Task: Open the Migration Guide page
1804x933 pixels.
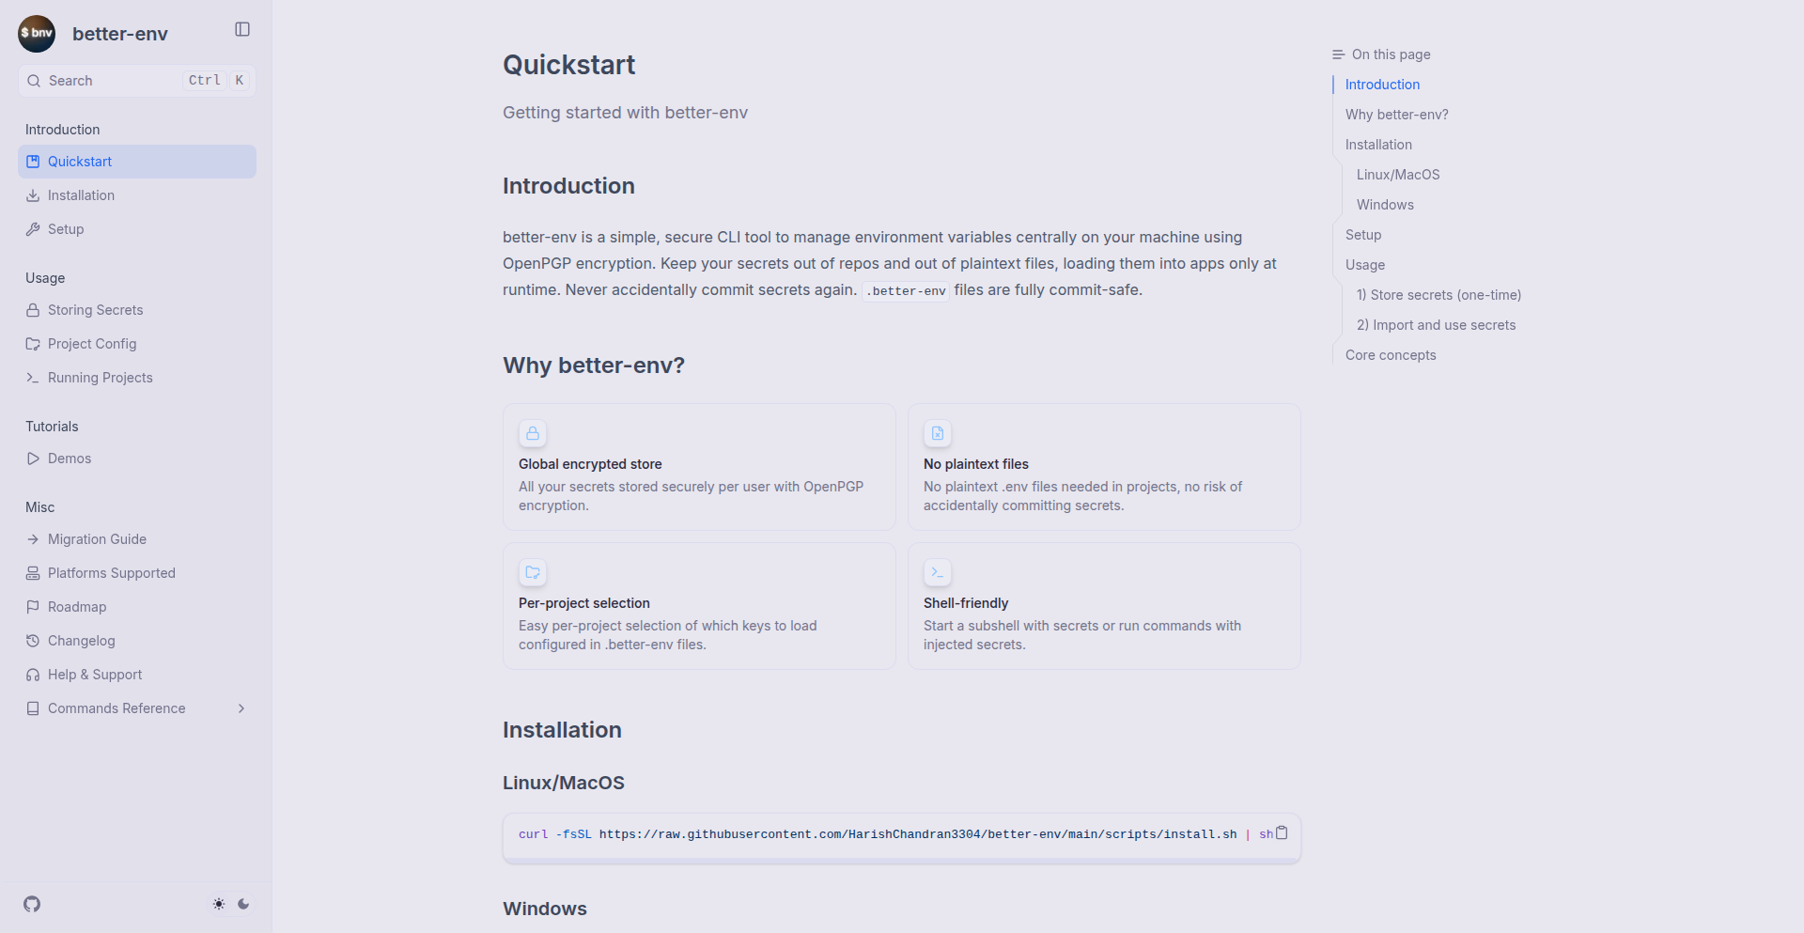Action: tap(97, 539)
